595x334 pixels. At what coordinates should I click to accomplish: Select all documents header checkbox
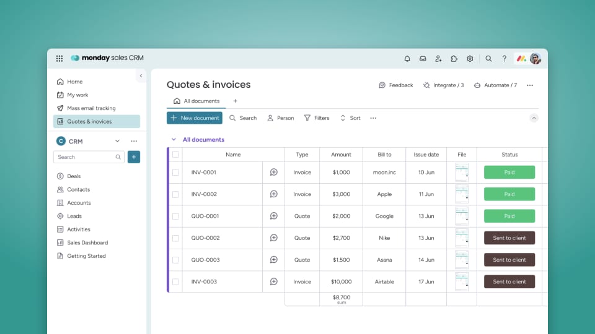tap(175, 155)
